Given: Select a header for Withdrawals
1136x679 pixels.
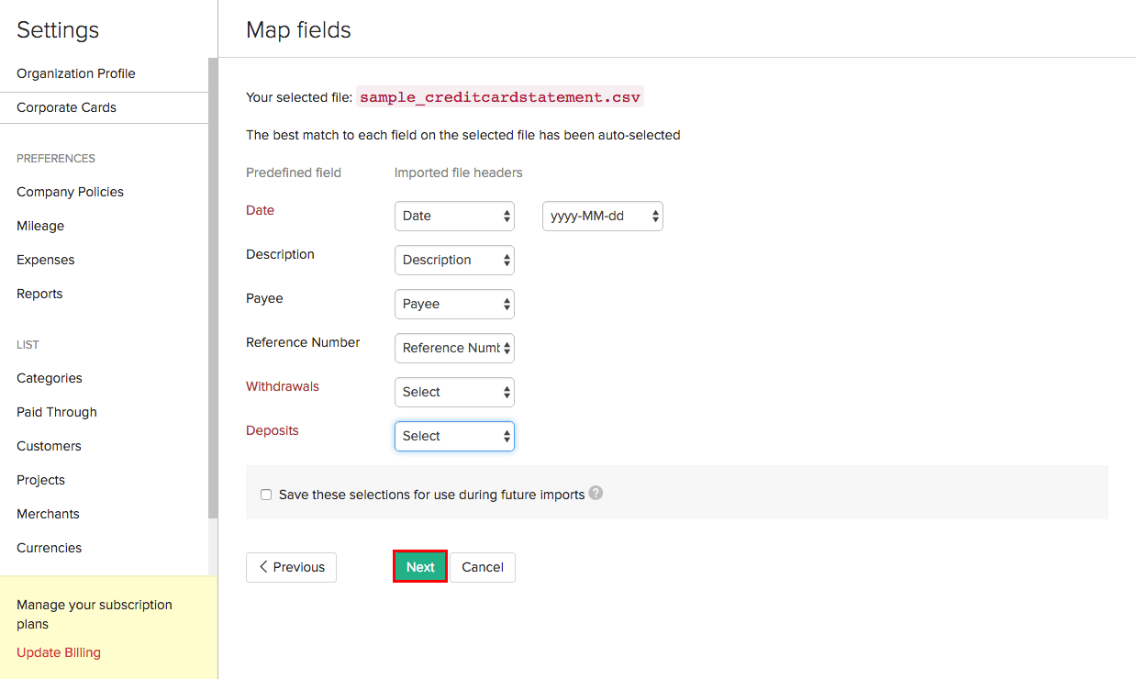Looking at the screenshot, I should pyautogui.click(x=454, y=393).
